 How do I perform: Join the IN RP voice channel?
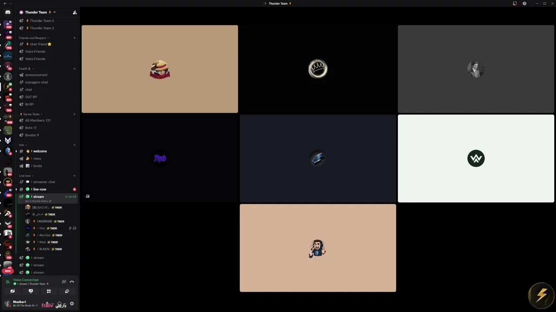(x=47, y=104)
